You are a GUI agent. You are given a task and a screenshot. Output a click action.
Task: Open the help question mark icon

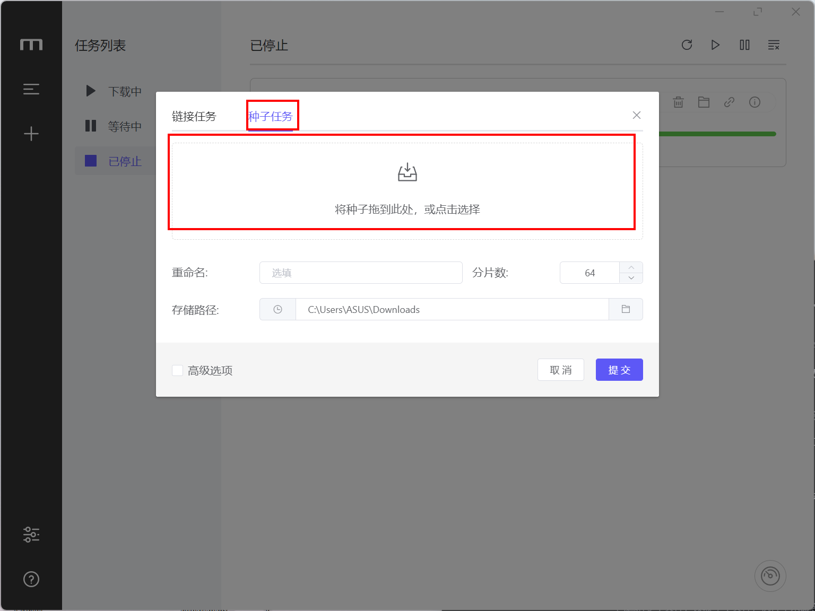31,579
